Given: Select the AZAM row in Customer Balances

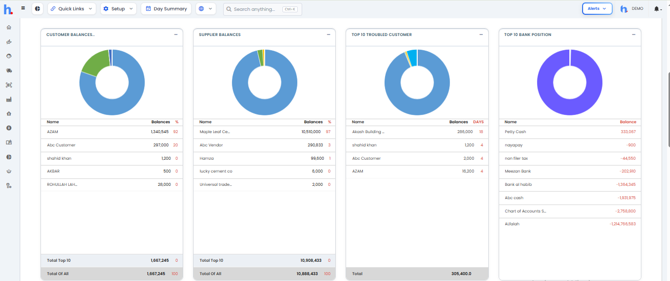Looking at the screenshot, I should pos(112,132).
